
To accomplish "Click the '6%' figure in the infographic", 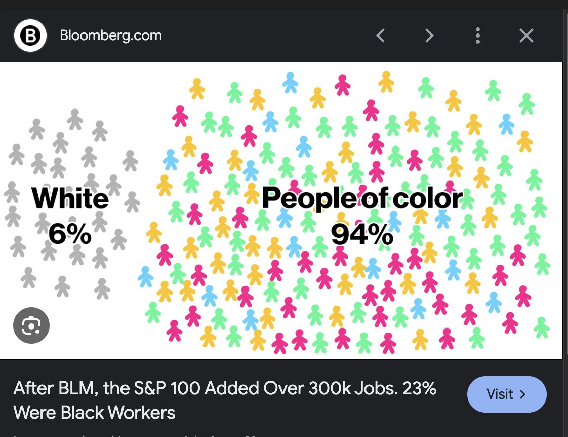I will pos(70,234).
